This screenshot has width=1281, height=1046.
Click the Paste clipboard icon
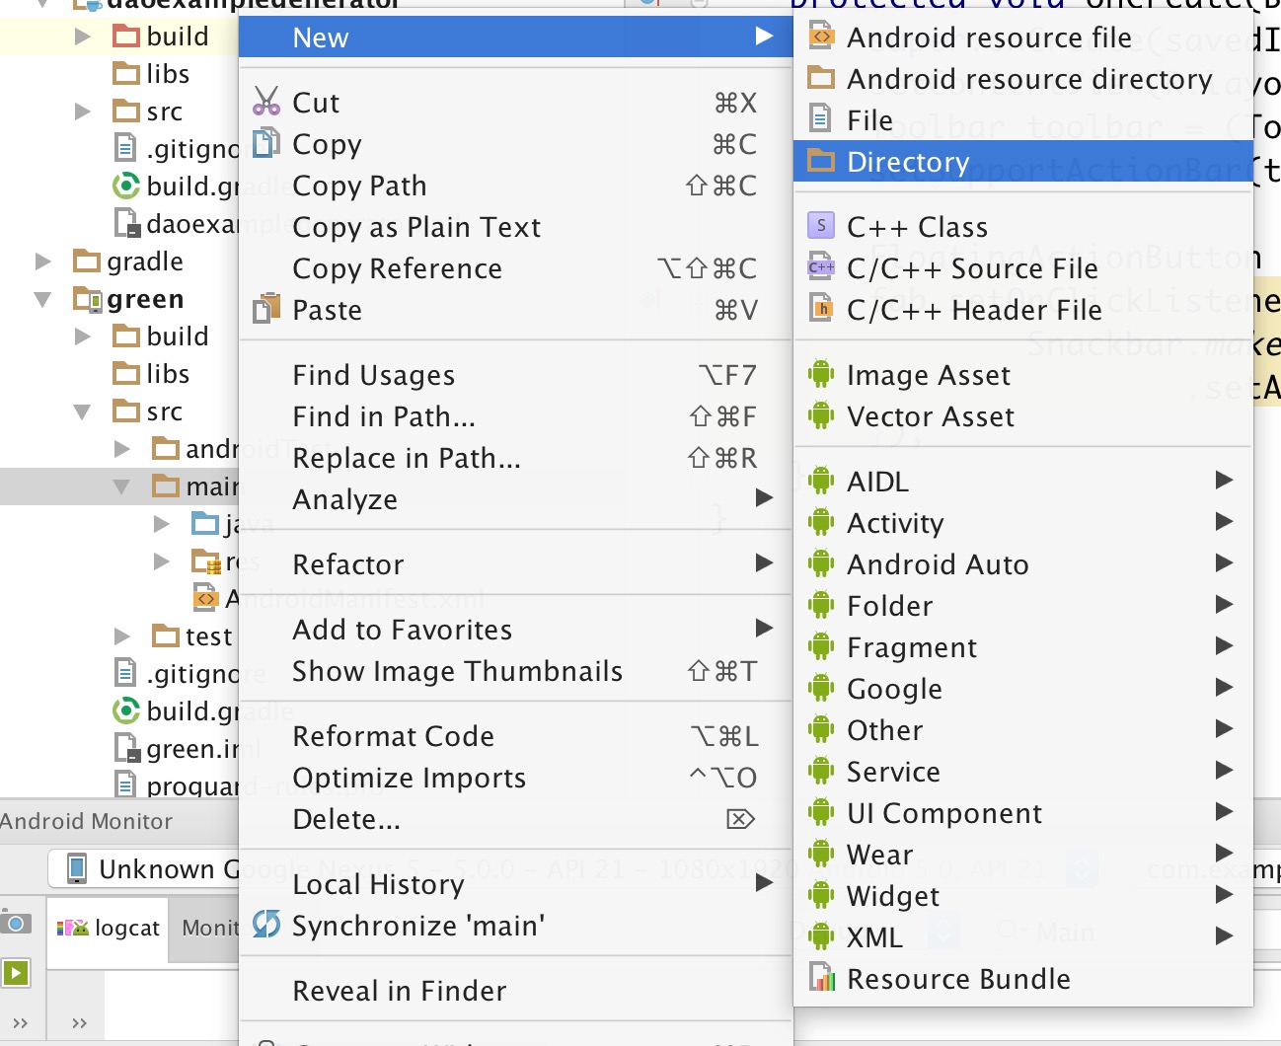[266, 309]
